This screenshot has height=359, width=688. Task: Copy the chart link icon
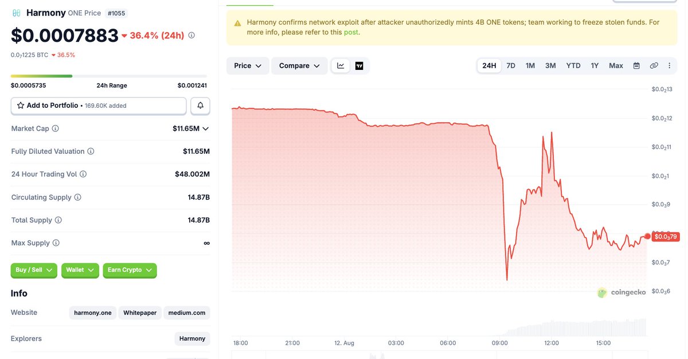click(x=654, y=66)
